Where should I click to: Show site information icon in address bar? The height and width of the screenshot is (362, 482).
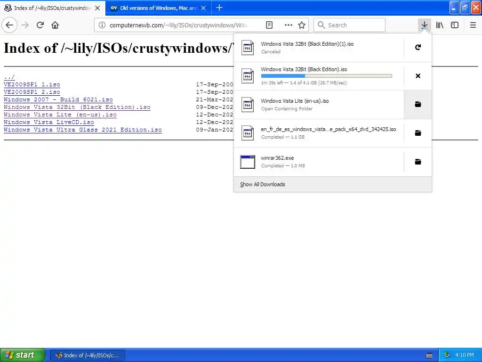pyautogui.click(x=102, y=25)
